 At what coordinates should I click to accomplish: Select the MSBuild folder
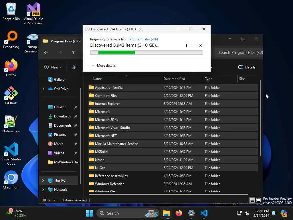tap(173, 152)
